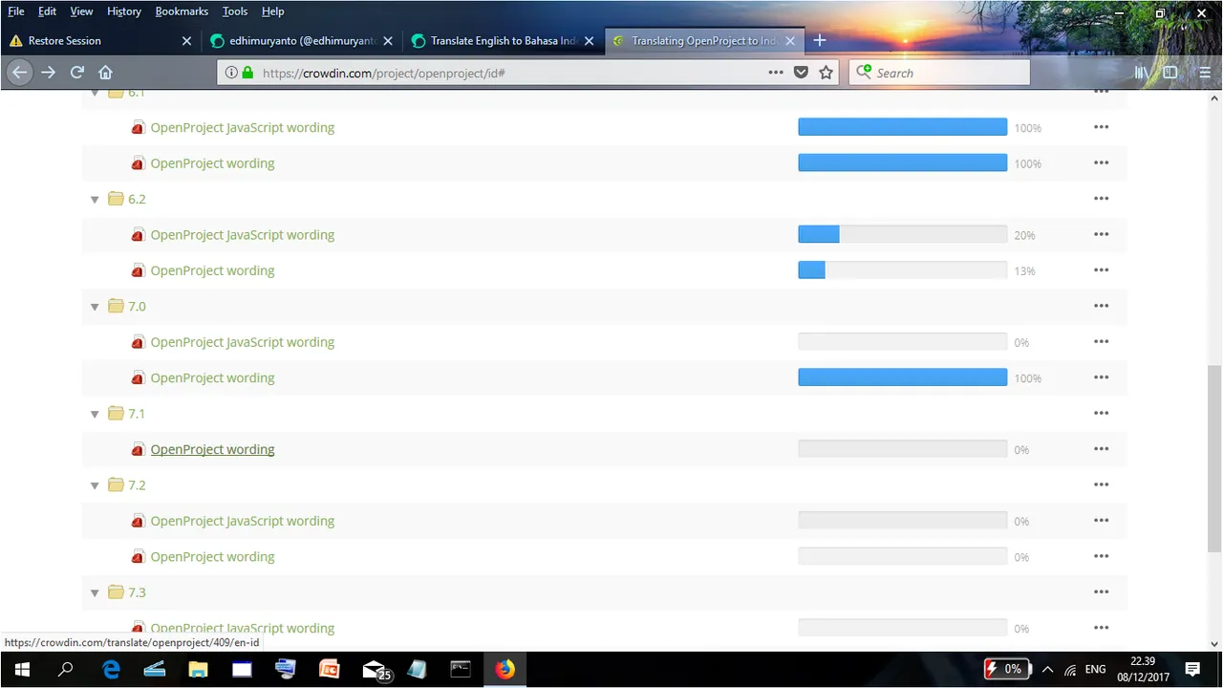Open Firefox hamburger menu
Image resolution: width=1223 pixels, height=688 pixels.
point(1205,73)
